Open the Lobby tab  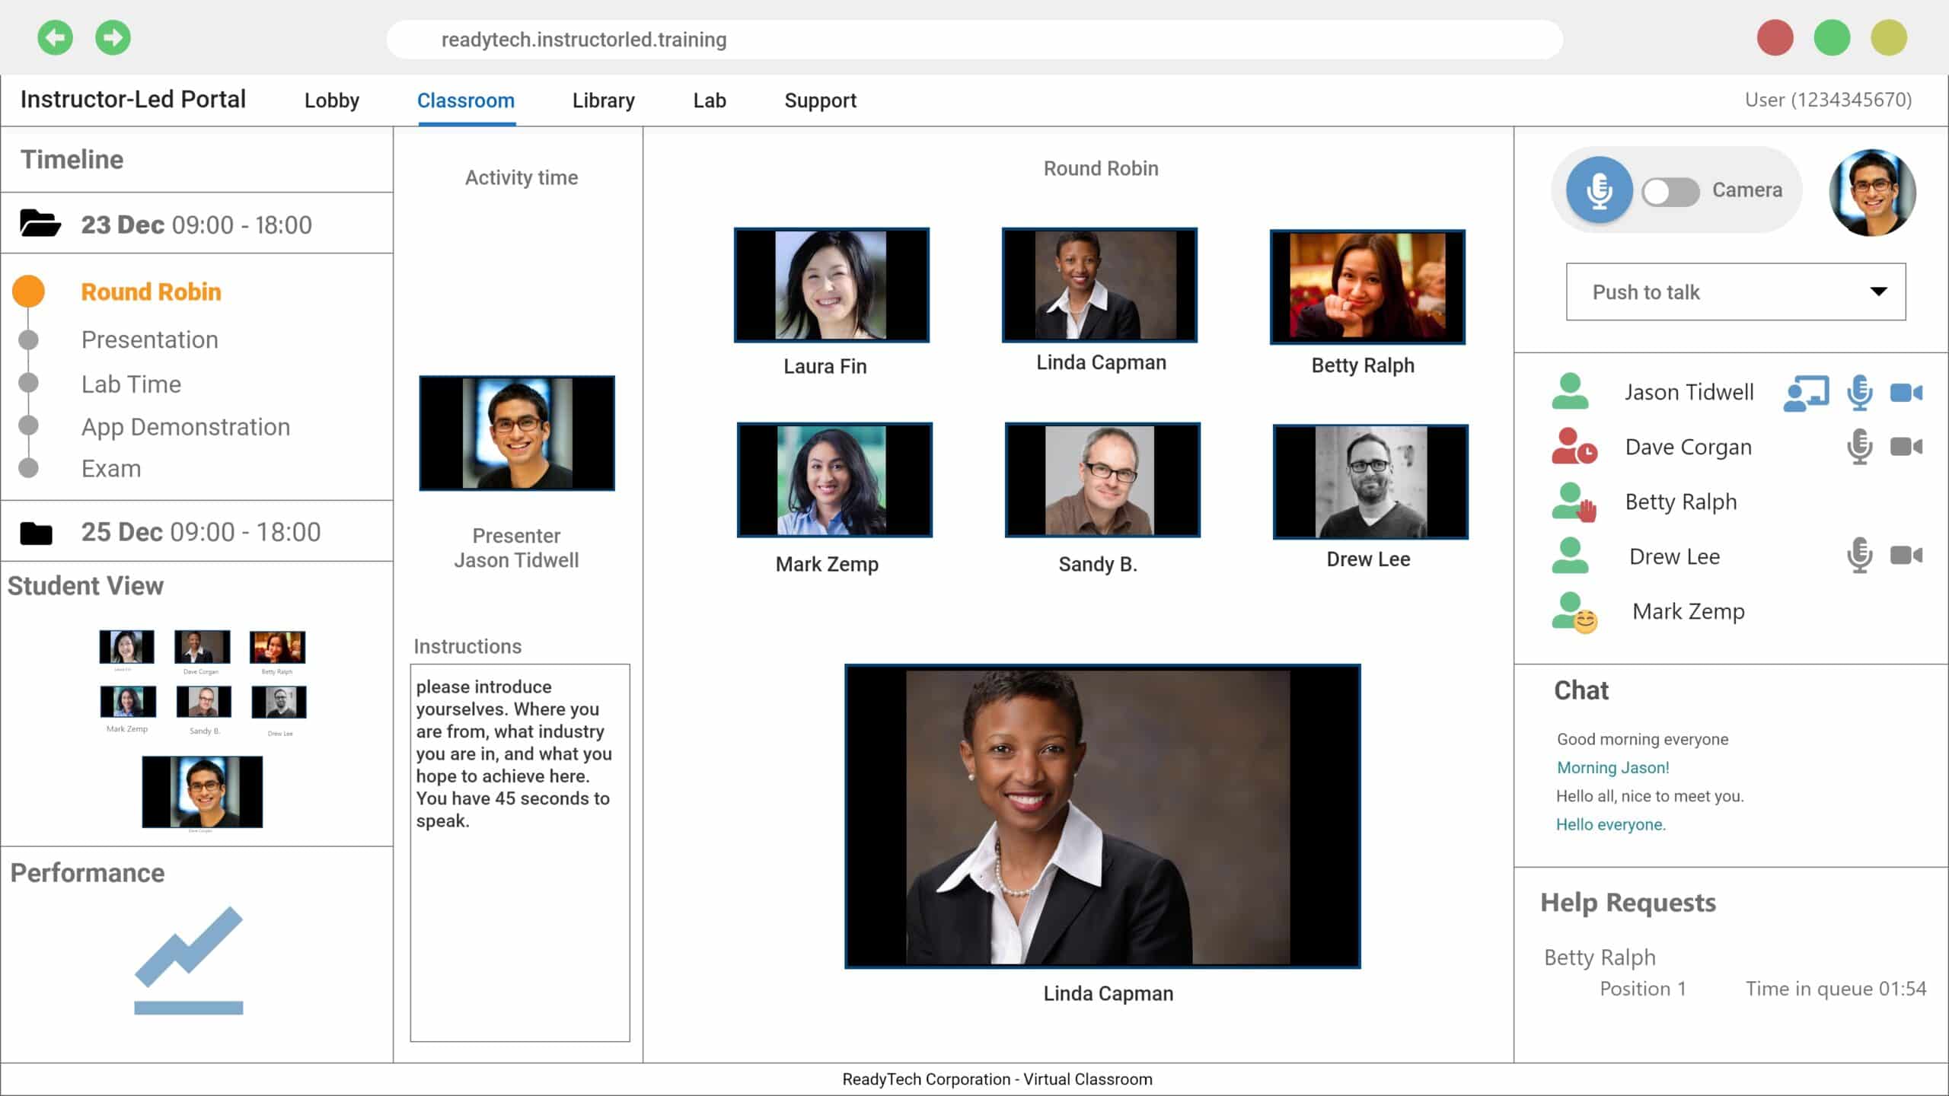point(331,100)
